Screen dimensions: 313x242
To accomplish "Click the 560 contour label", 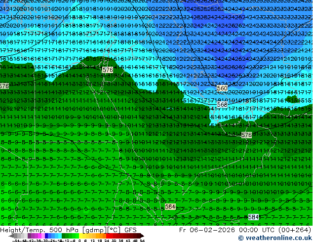I will 222,88.
